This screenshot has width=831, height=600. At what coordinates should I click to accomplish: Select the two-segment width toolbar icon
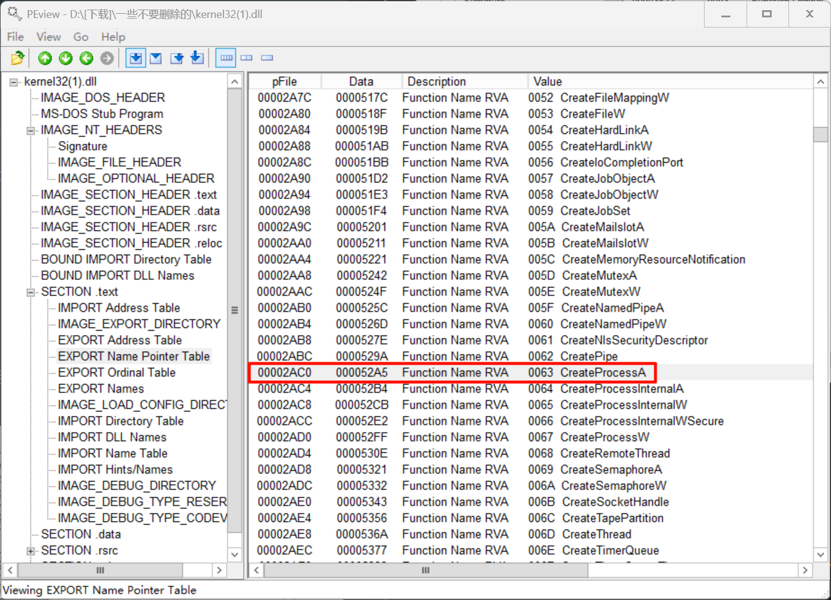[246, 58]
